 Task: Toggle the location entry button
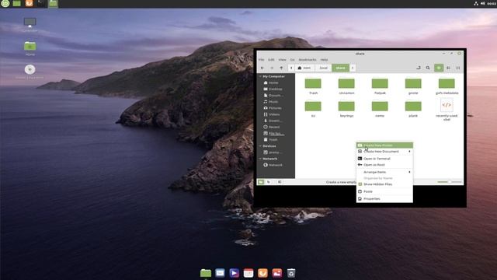tap(419, 68)
